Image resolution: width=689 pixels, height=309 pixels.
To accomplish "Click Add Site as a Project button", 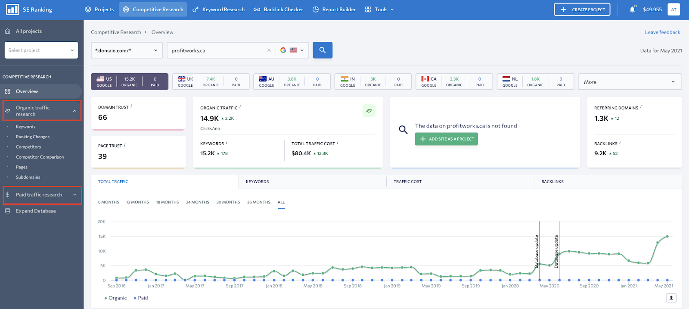I will point(446,139).
